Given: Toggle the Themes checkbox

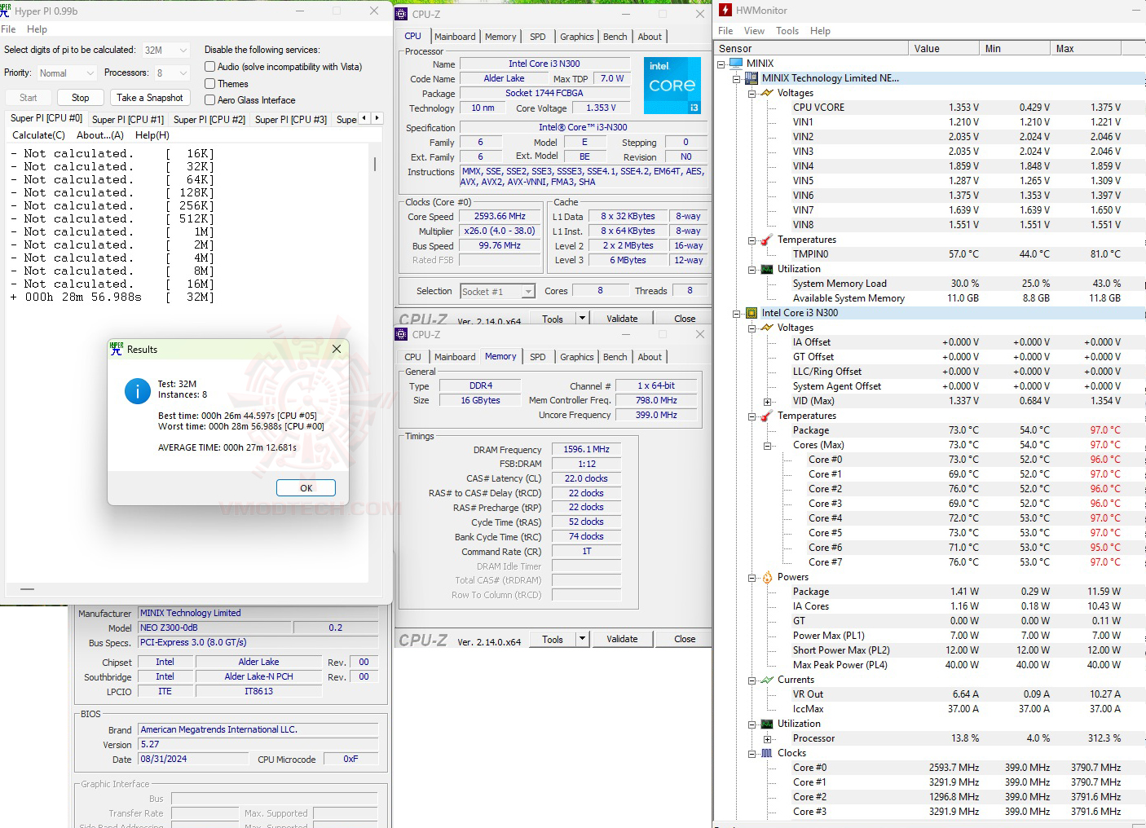Looking at the screenshot, I should [210, 84].
